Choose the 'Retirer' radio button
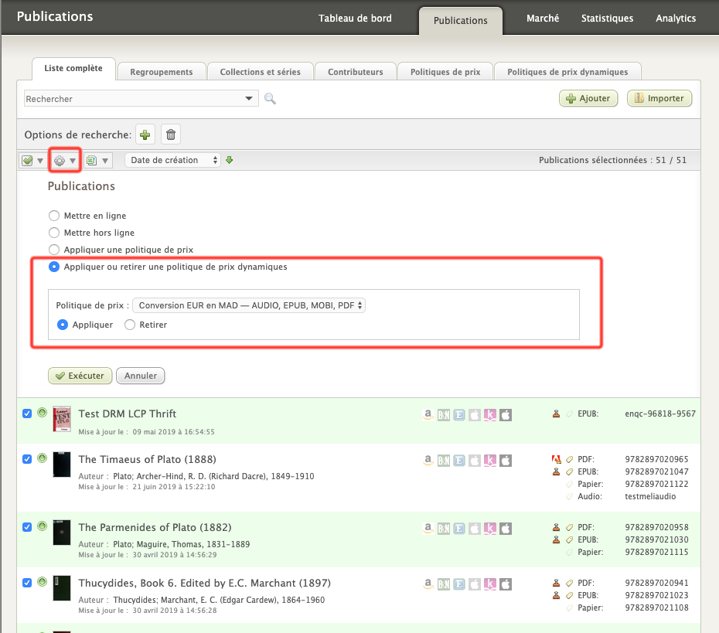Screen dimensions: 719x633 (130, 325)
